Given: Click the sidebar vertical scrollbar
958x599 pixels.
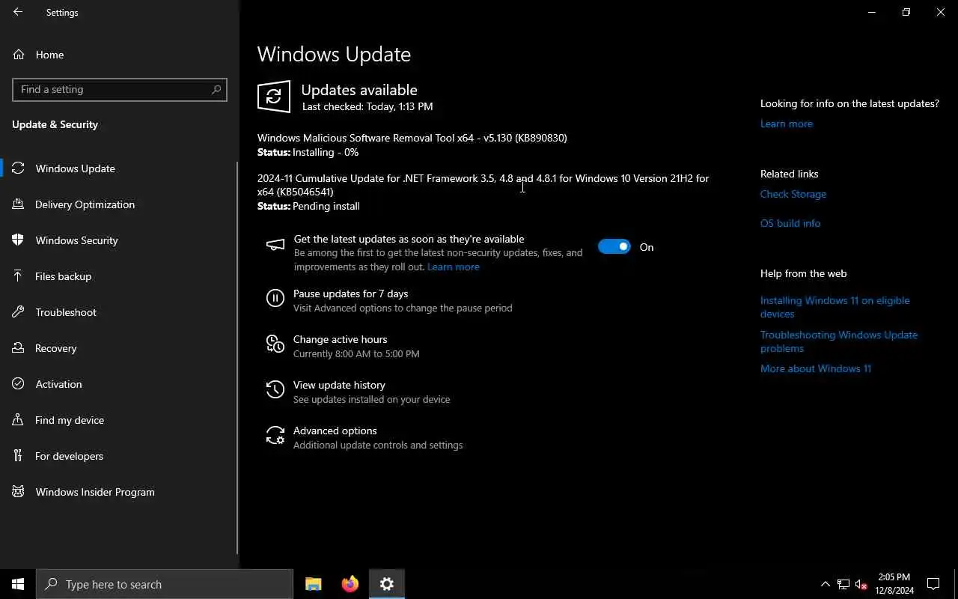Looking at the screenshot, I should coord(238,356).
